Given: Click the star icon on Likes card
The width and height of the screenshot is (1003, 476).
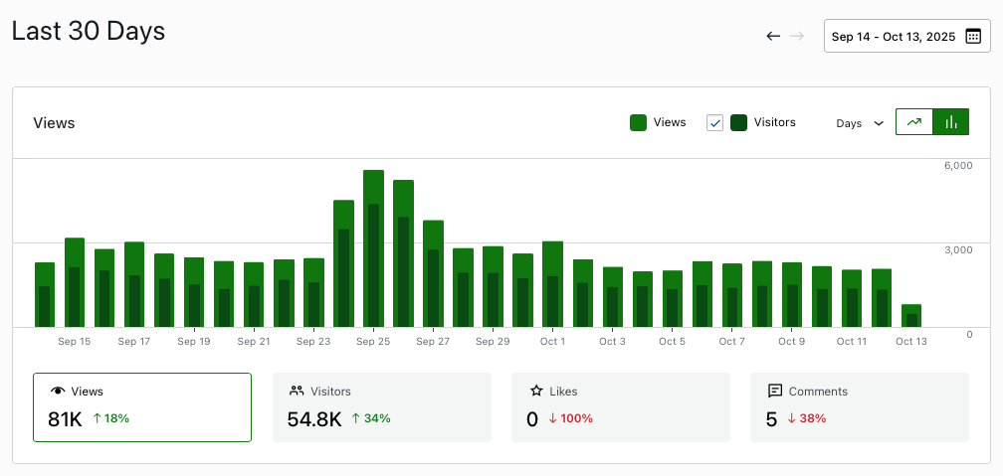Looking at the screenshot, I should tap(535, 392).
